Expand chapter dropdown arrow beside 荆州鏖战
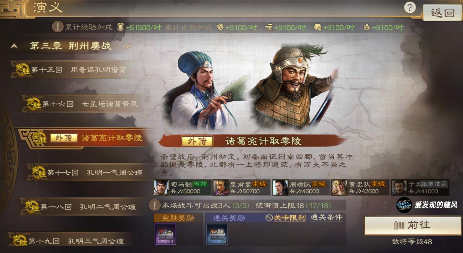The image size is (463, 253). (x=127, y=46)
